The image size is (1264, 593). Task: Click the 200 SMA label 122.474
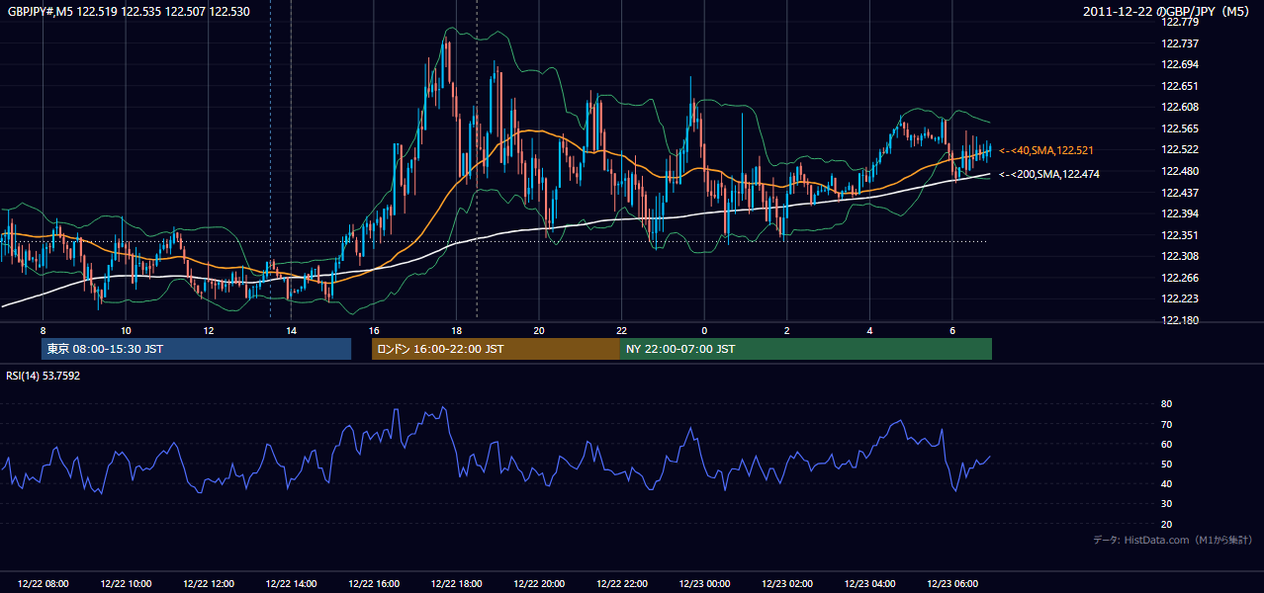tap(1048, 174)
